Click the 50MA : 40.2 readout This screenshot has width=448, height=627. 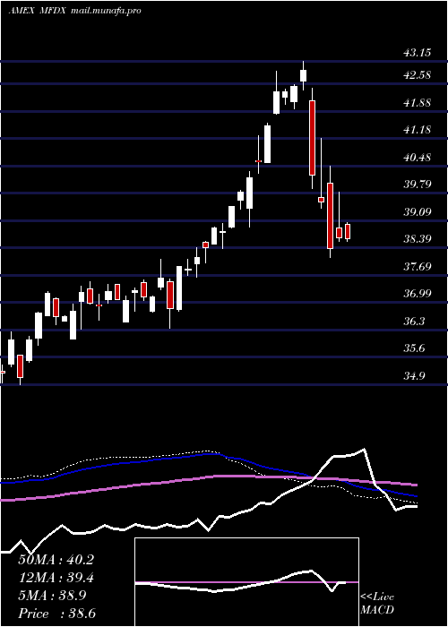click(56, 560)
